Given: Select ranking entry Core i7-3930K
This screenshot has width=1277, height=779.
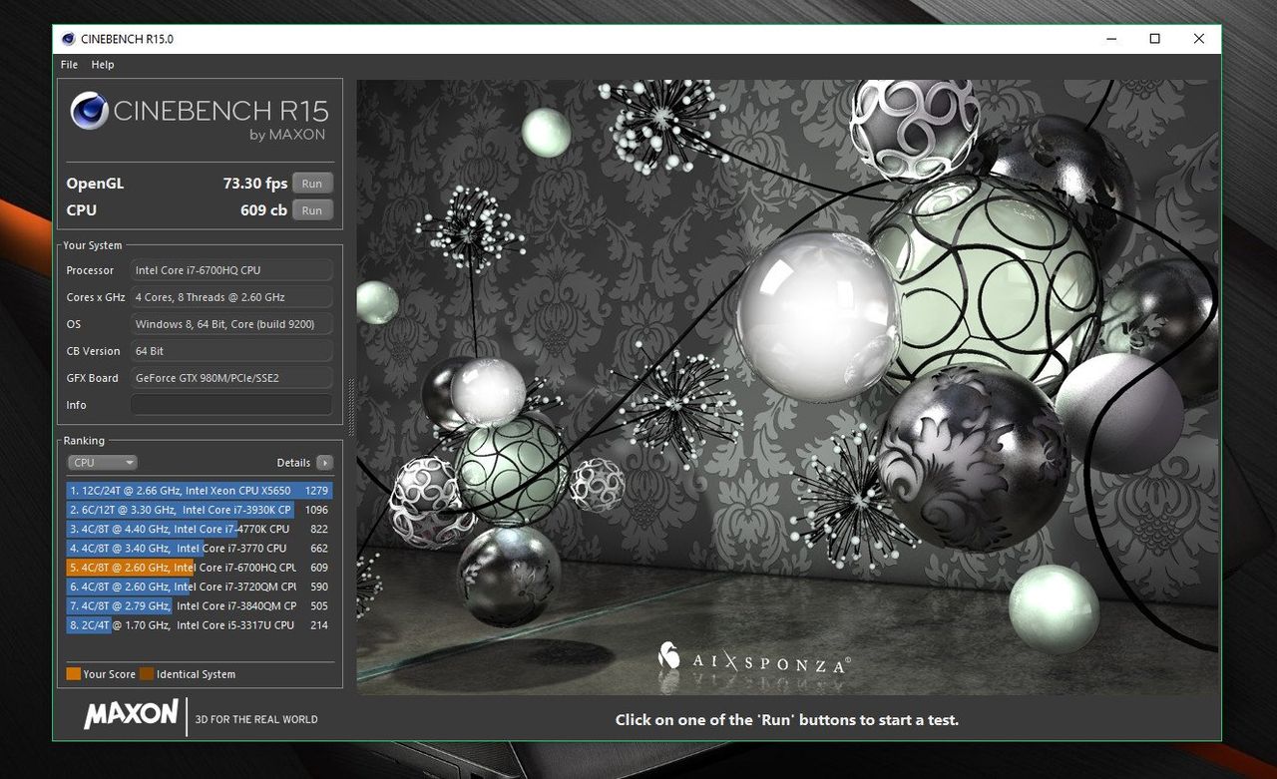Looking at the screenshot, I should [200, 510].
